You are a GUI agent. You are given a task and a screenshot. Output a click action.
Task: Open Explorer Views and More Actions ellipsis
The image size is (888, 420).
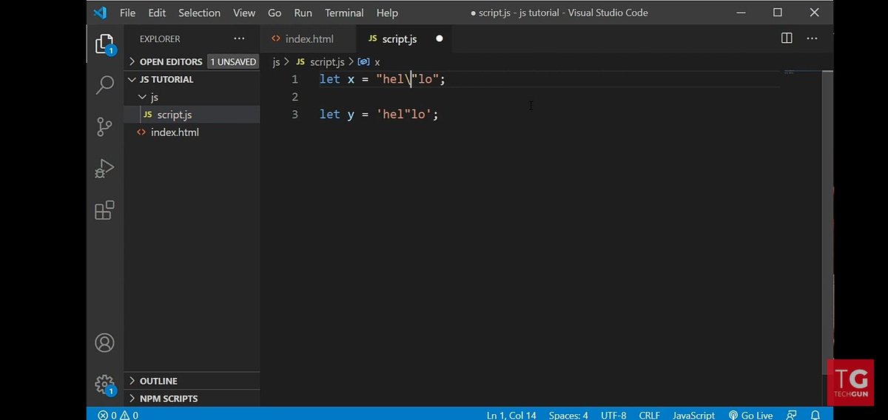coord(239,38)
